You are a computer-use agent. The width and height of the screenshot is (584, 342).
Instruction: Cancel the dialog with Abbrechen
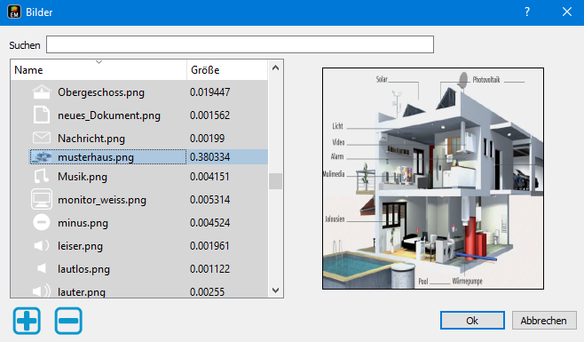click(544, 321)
